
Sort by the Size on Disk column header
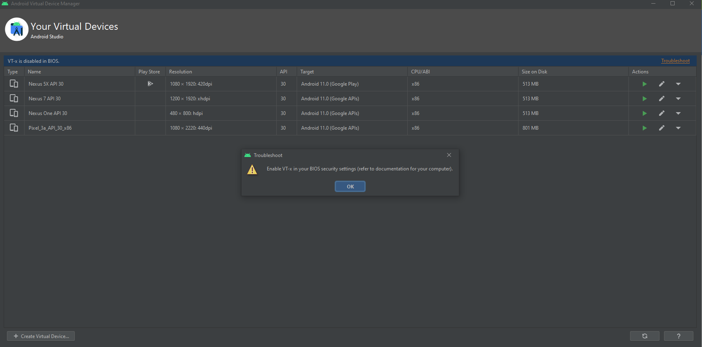pyautogui.click(x=573, y=72)
